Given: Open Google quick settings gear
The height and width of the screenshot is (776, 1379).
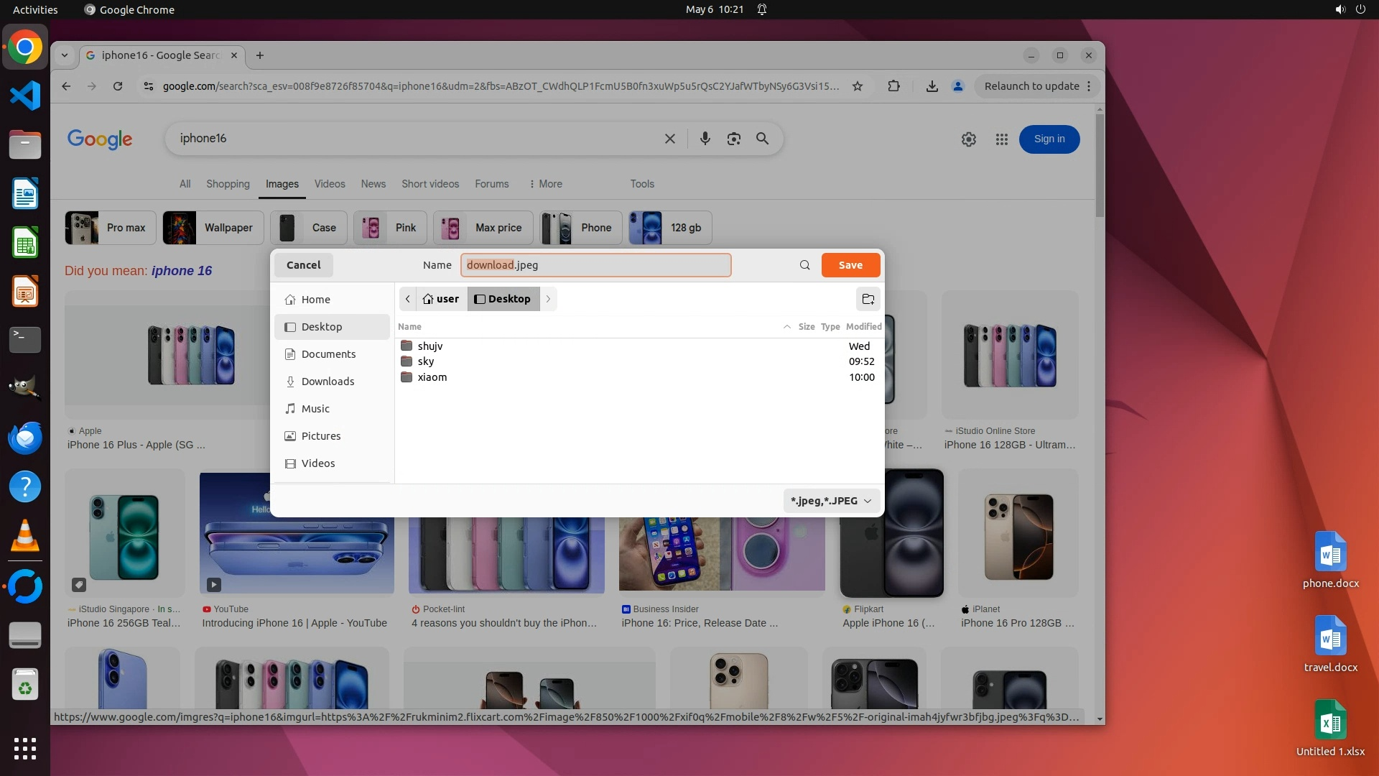Looking at the screenshot, I should (968, 139).
